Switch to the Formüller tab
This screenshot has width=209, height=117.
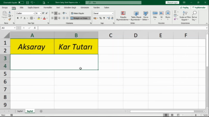point(48,7)
